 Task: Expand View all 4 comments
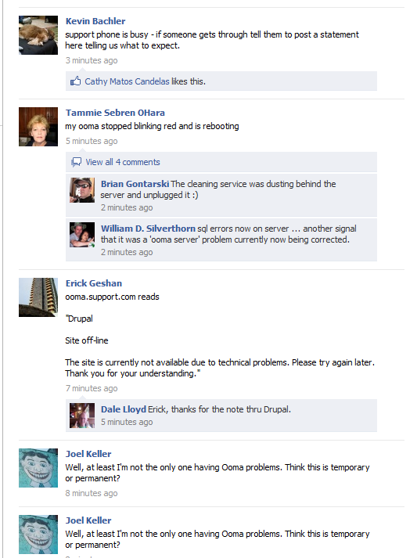(123, 162)
